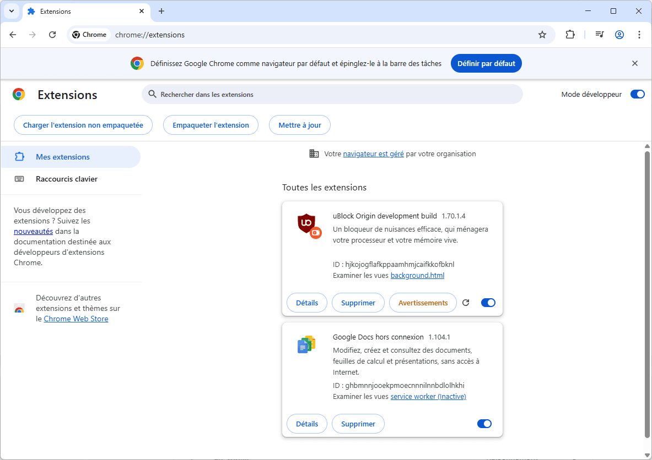Reload the extensions page
This screenshot has width=652, height=460.
[x=52, y=35]
